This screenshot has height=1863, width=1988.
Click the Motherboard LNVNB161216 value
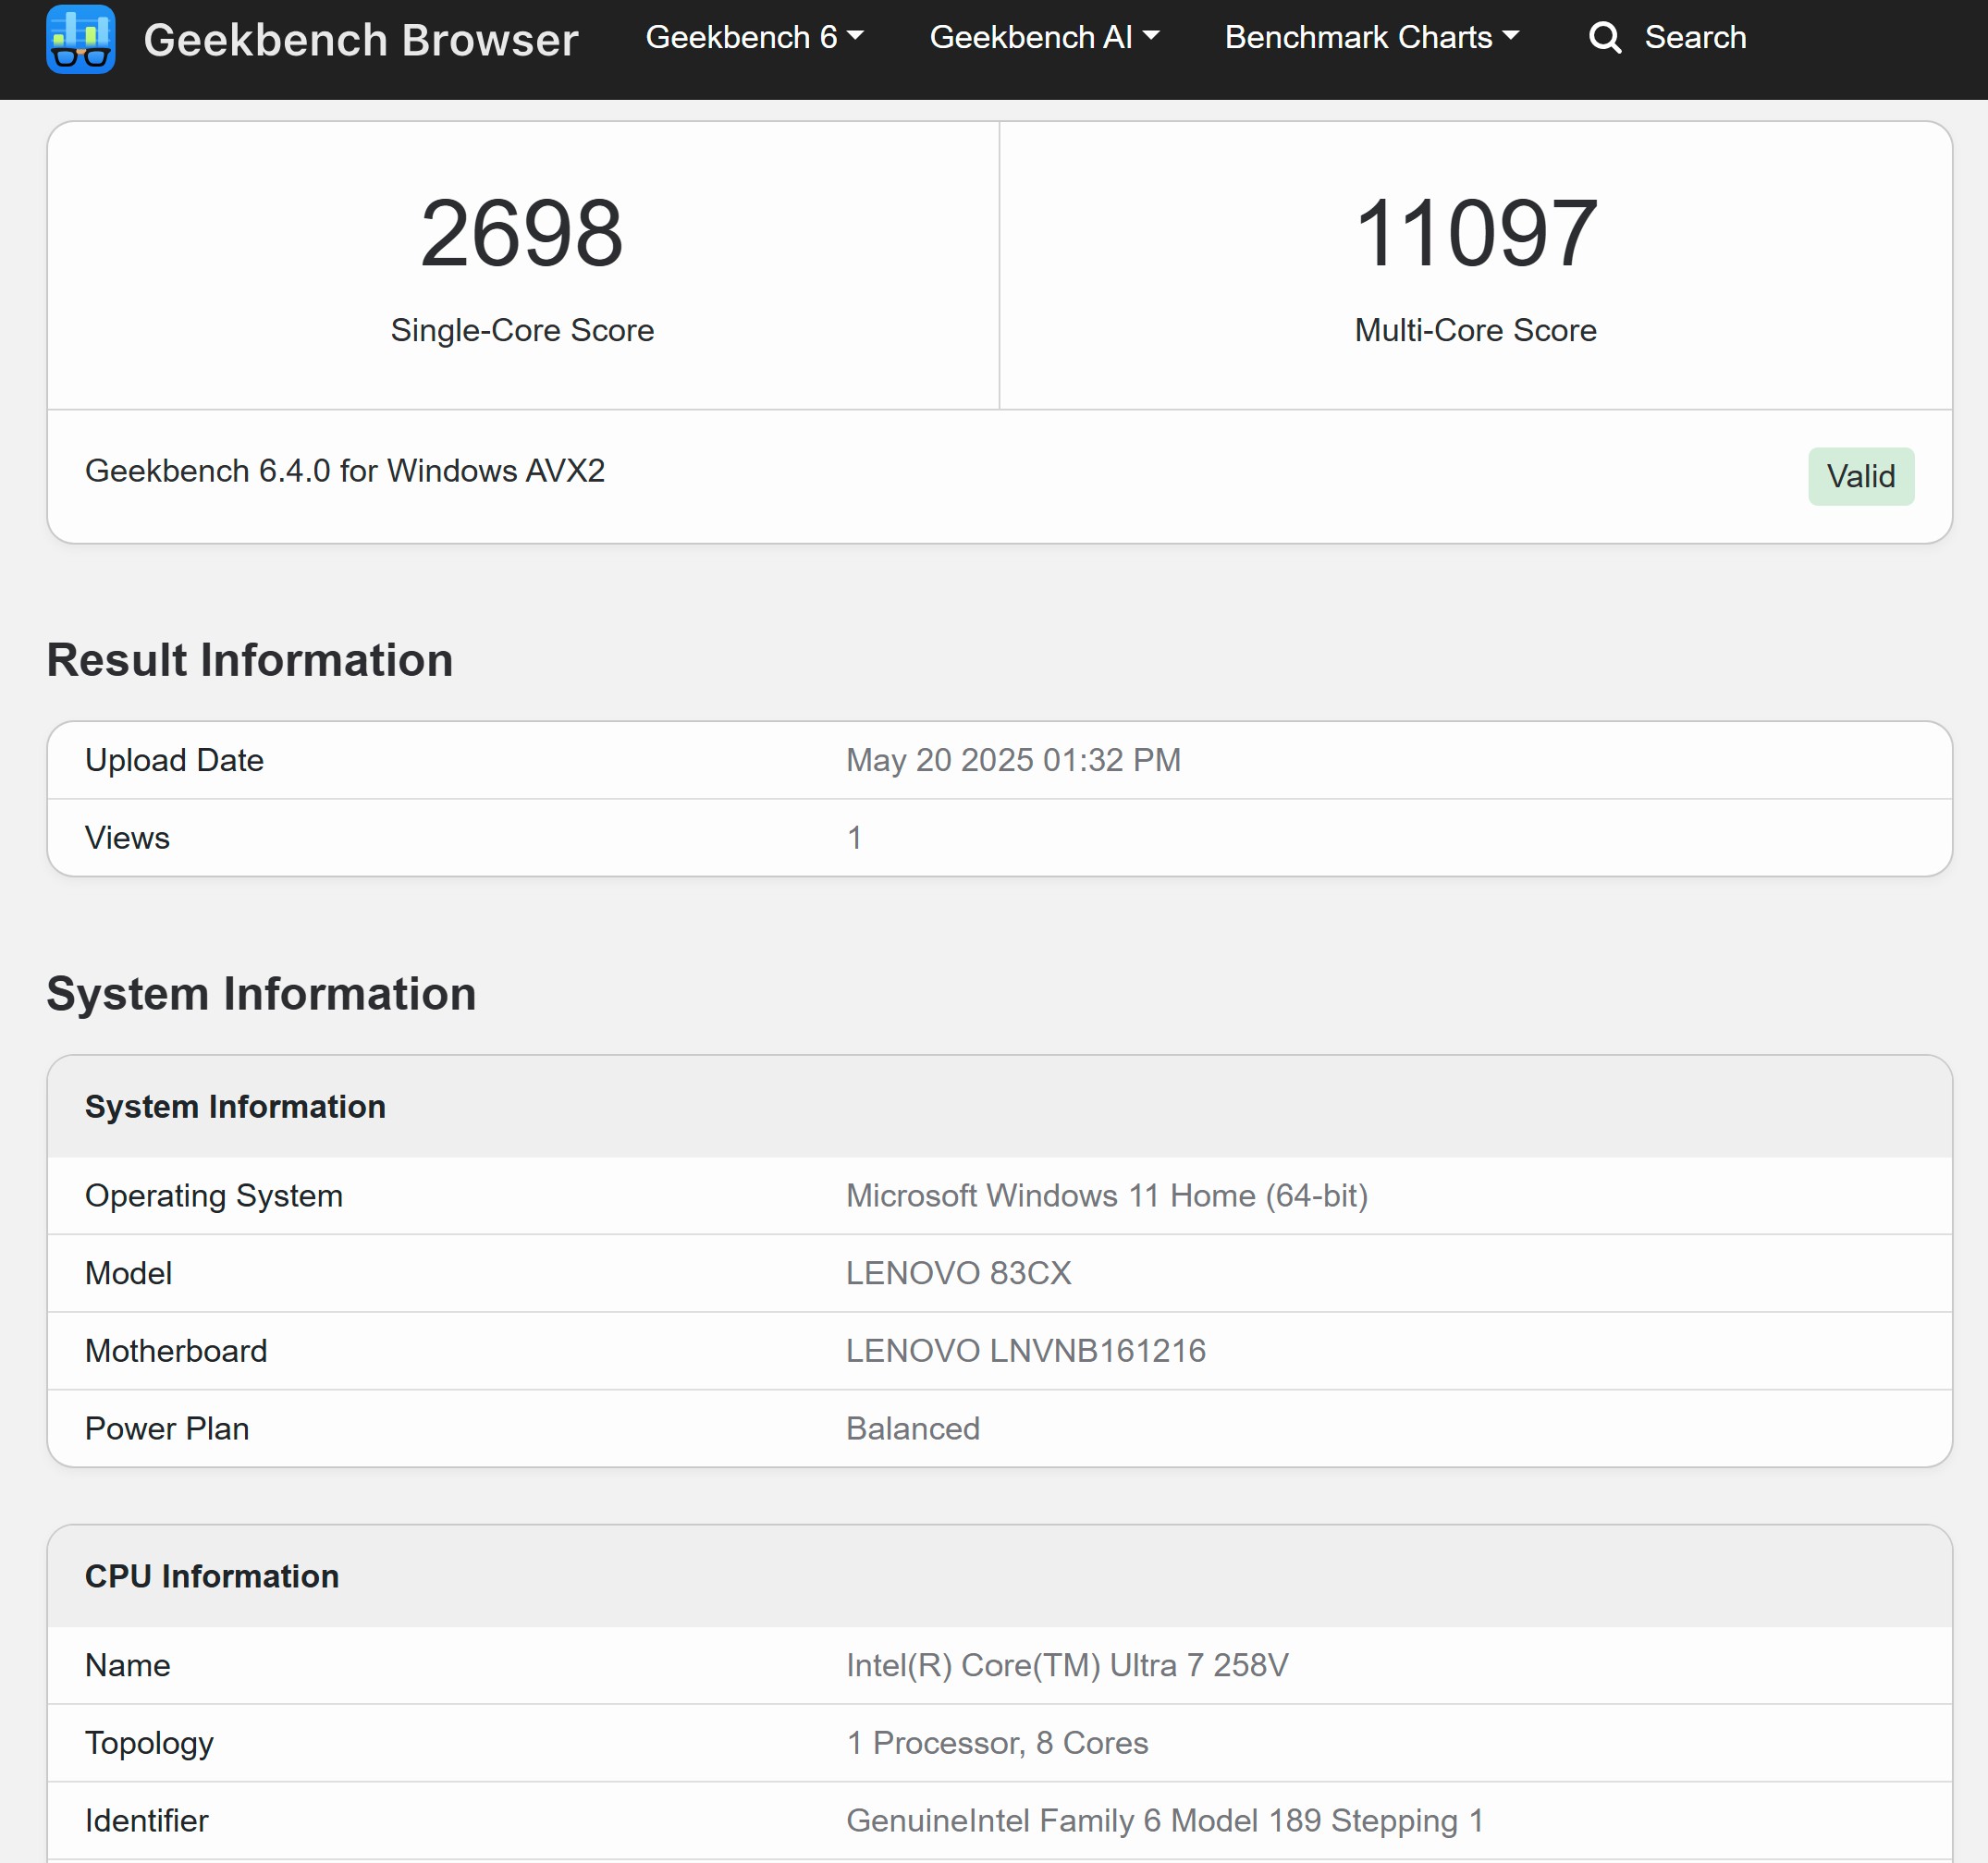tap(1025, 1351)
